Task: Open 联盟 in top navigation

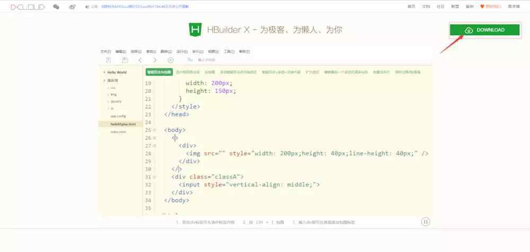Action: [x=455, y=6]
